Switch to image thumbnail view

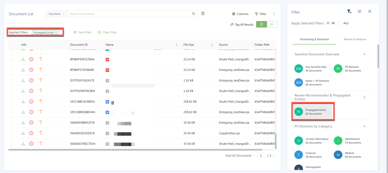272,24
